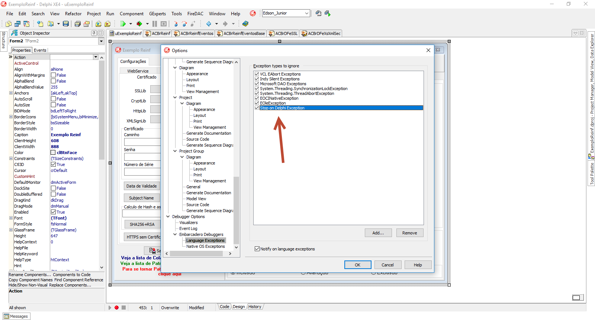Select Native OS Exceptions tree item

(206, 246)
